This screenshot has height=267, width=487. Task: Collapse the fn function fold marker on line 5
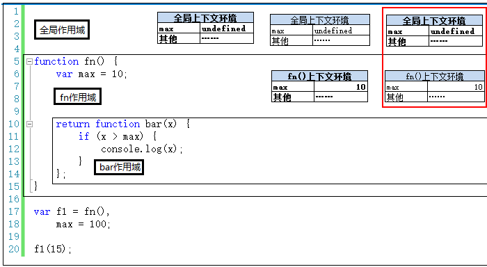pos(29,61)
